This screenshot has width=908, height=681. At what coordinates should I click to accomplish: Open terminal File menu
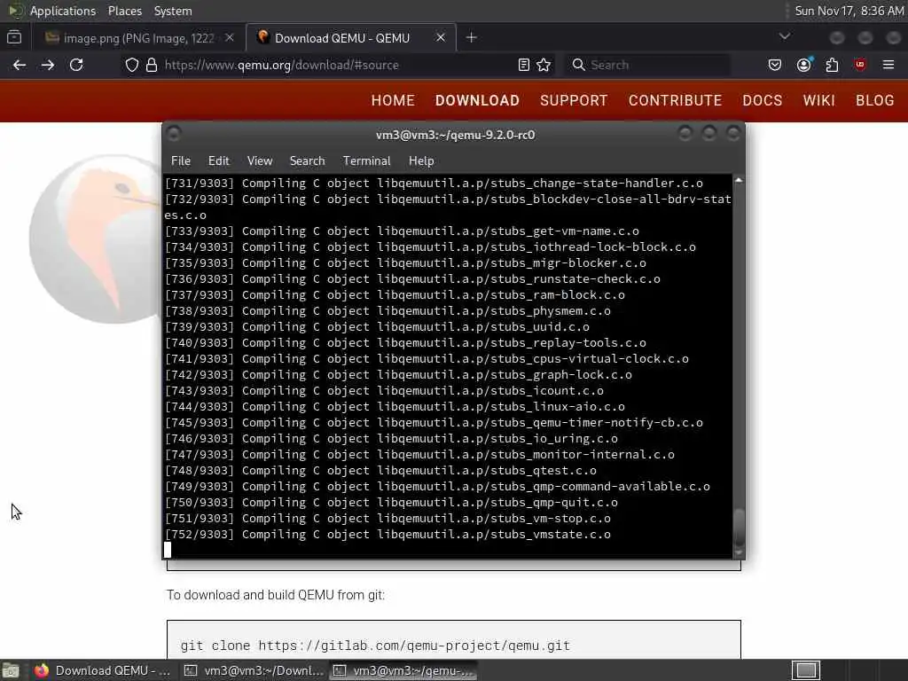[181, 161]
